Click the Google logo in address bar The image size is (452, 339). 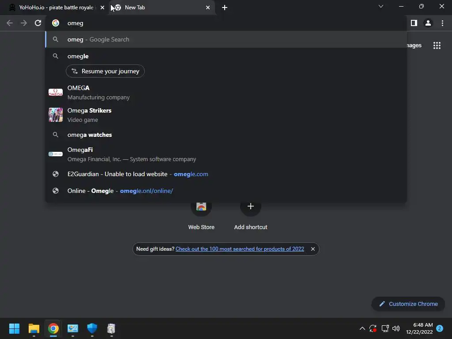tap(56, 23)
